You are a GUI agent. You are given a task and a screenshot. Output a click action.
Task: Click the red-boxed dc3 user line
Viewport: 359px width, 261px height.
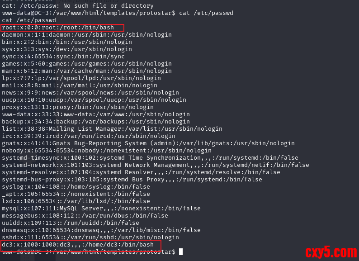tap(80, 245)
